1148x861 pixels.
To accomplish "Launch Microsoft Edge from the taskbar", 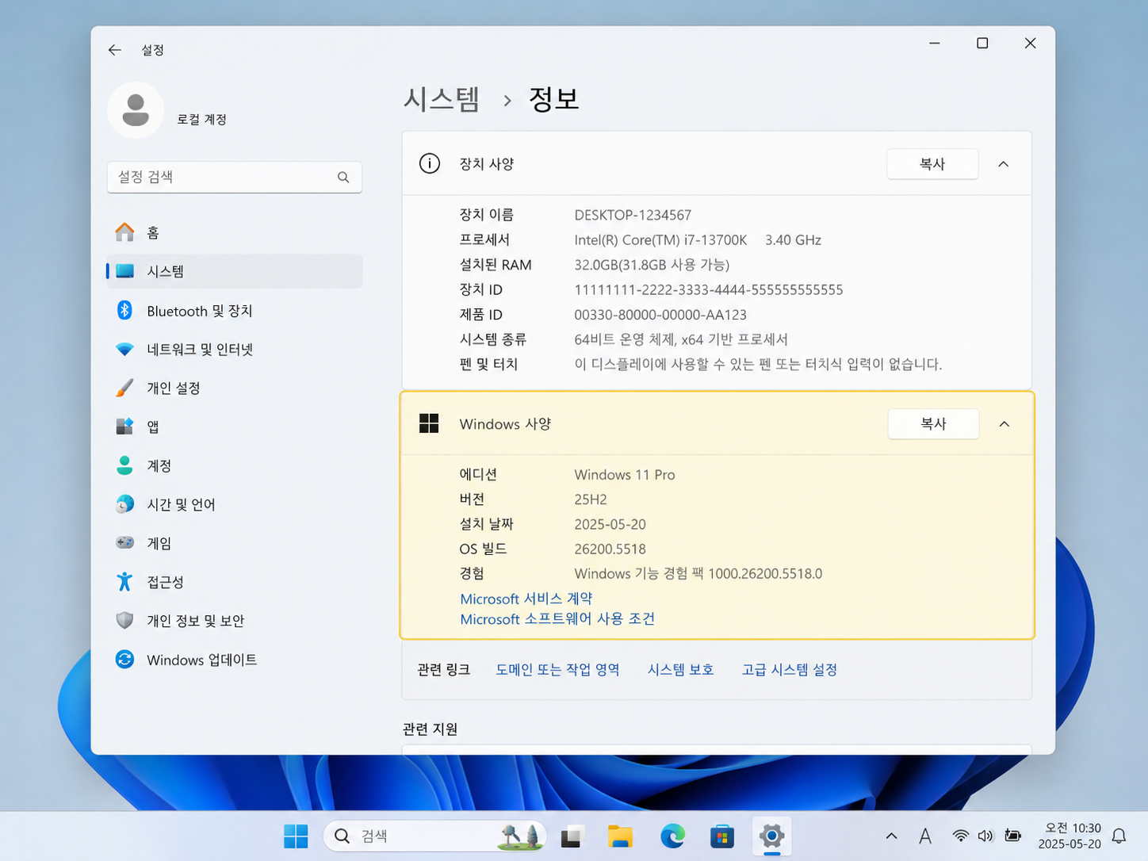I will point(672,836).
